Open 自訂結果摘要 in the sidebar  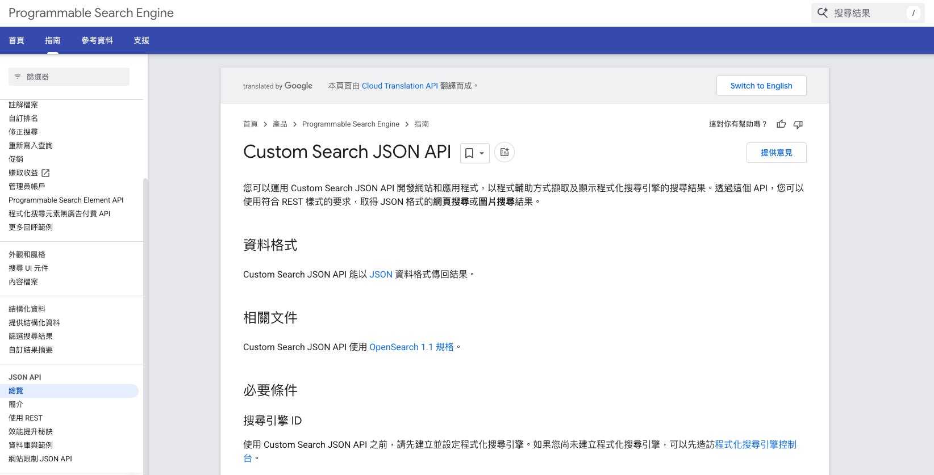[x=31, y=350]
